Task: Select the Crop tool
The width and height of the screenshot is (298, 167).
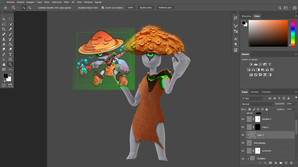Action: (3, 29)
